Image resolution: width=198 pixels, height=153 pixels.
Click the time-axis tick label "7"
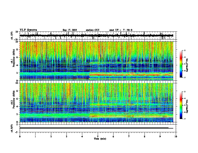129,136
